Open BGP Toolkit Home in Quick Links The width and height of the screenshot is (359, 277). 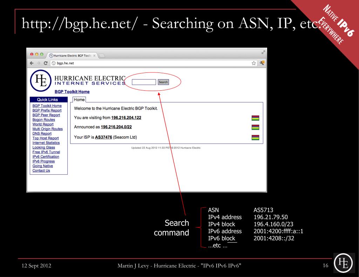(x=47, y=106)
